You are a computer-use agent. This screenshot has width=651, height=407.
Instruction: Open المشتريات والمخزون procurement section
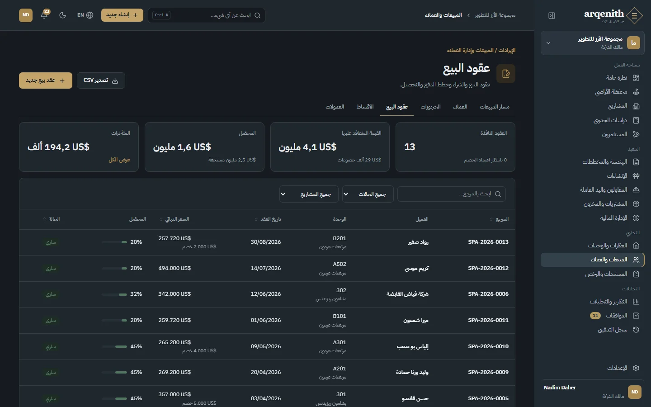pos(592,204)
